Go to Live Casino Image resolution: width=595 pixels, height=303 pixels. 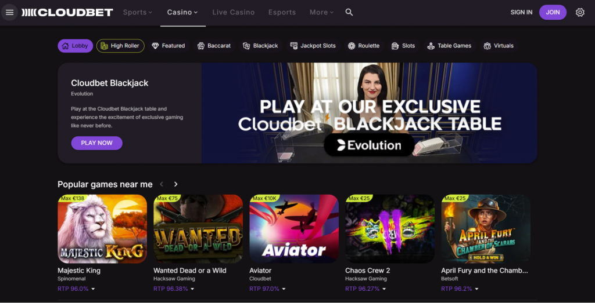[x=234, y=12]
